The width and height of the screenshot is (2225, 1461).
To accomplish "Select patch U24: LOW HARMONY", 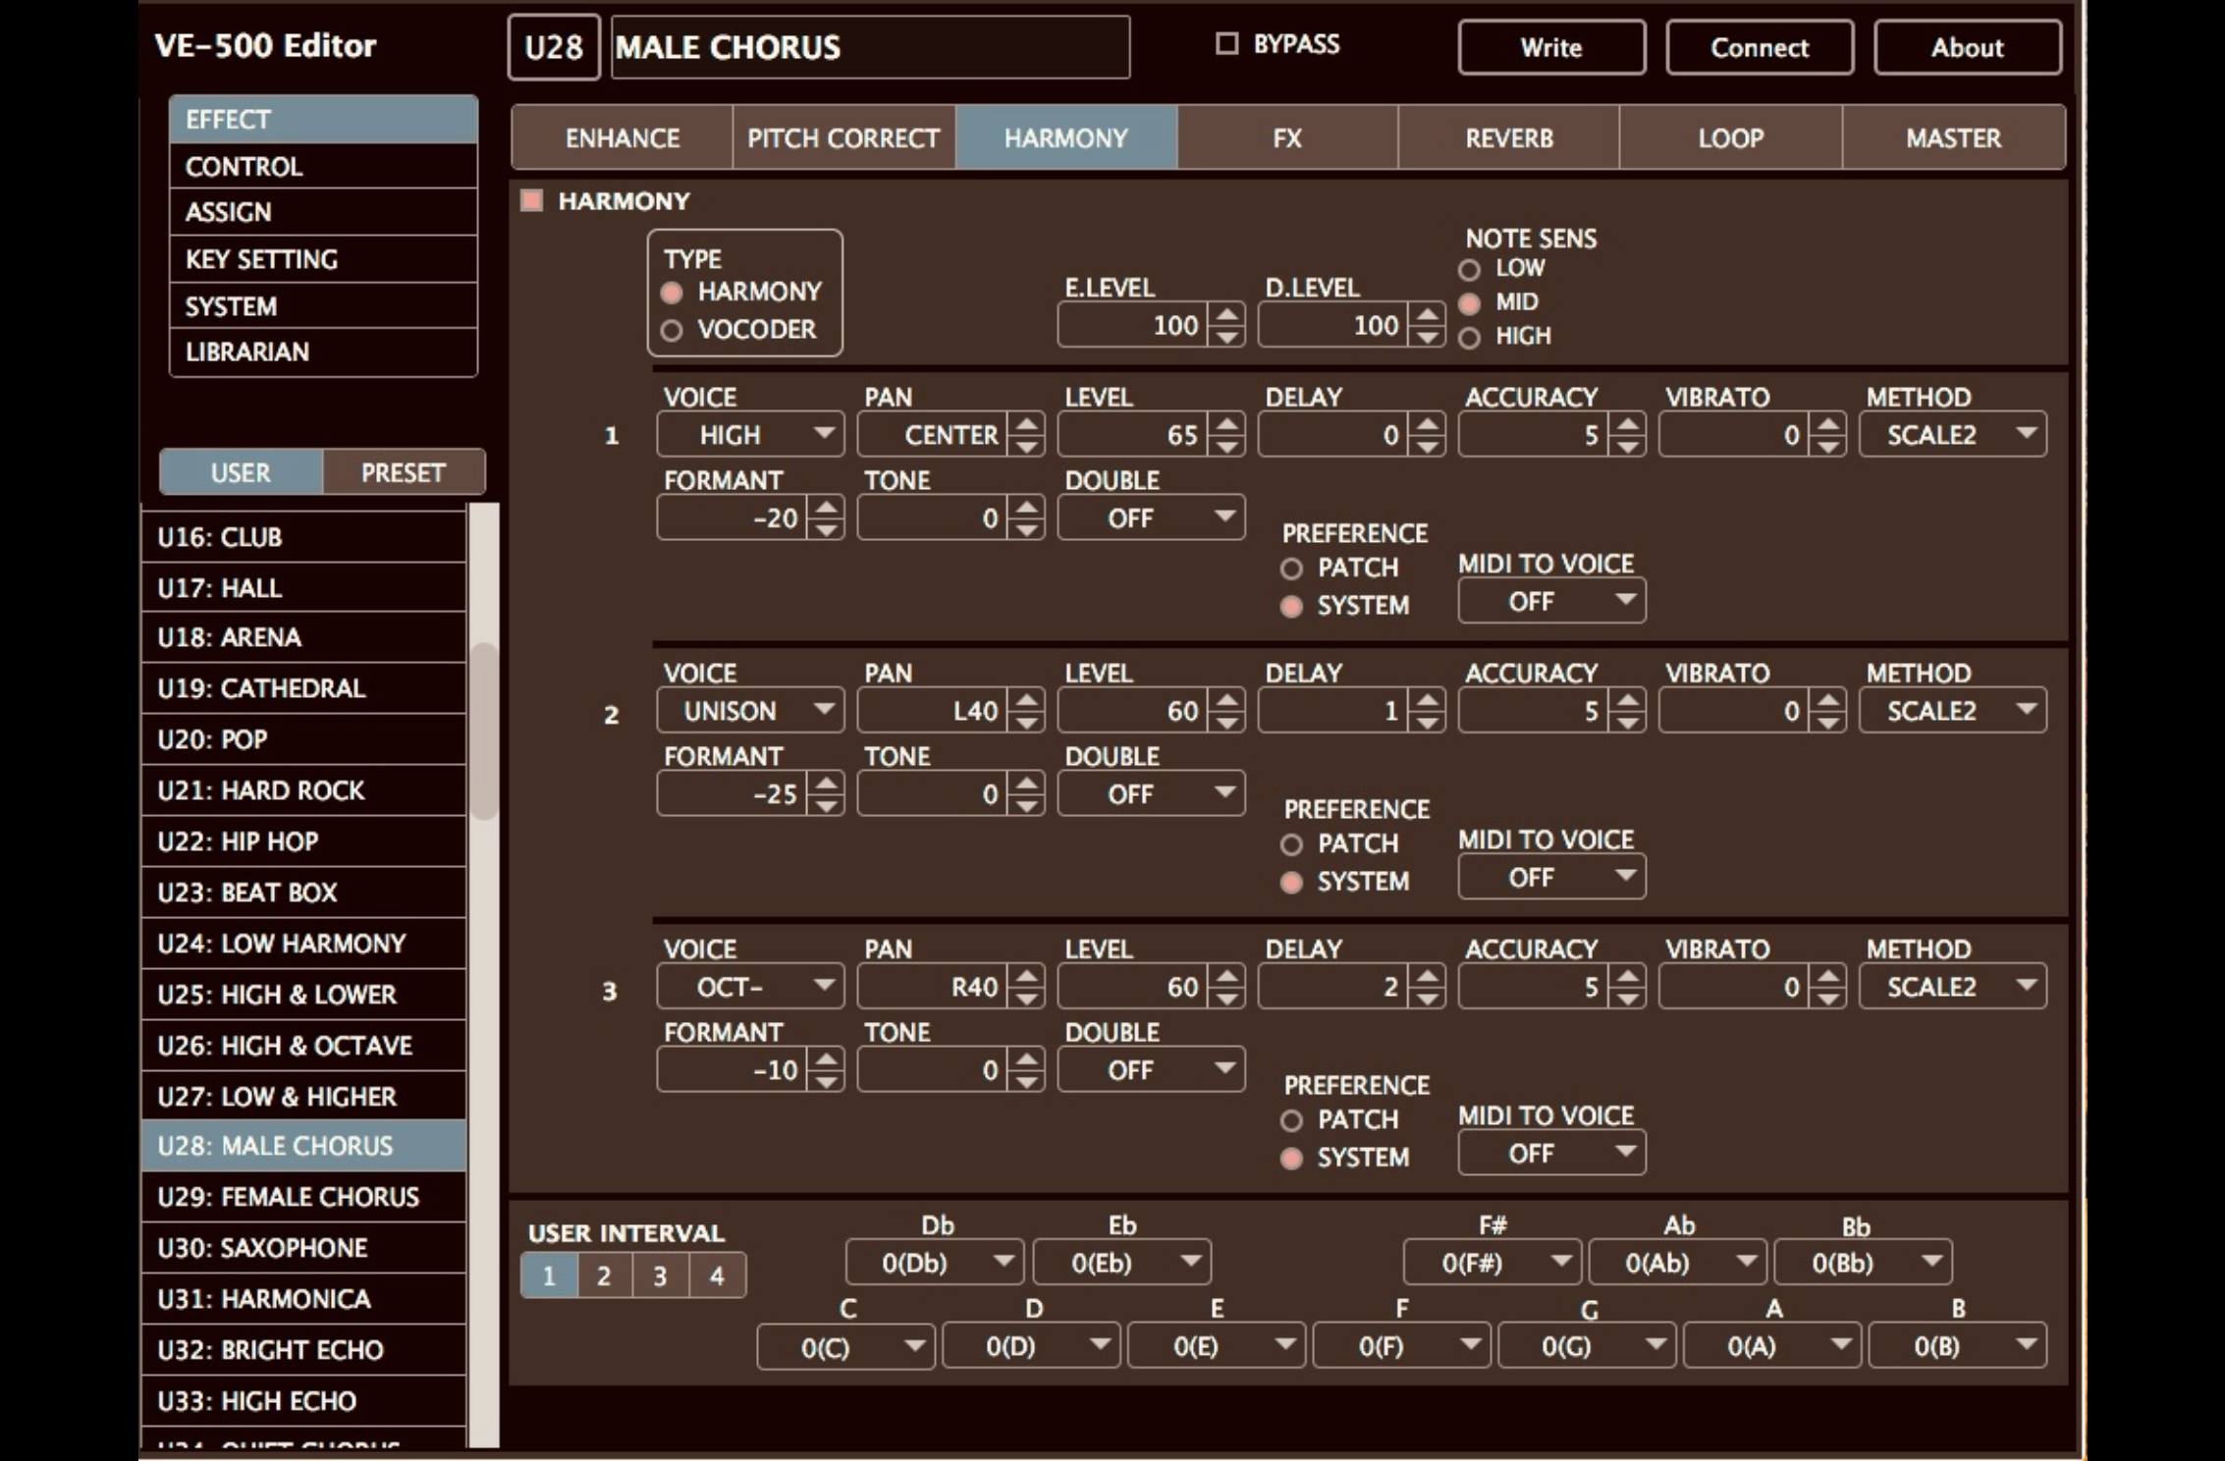I will coord(303,944).
